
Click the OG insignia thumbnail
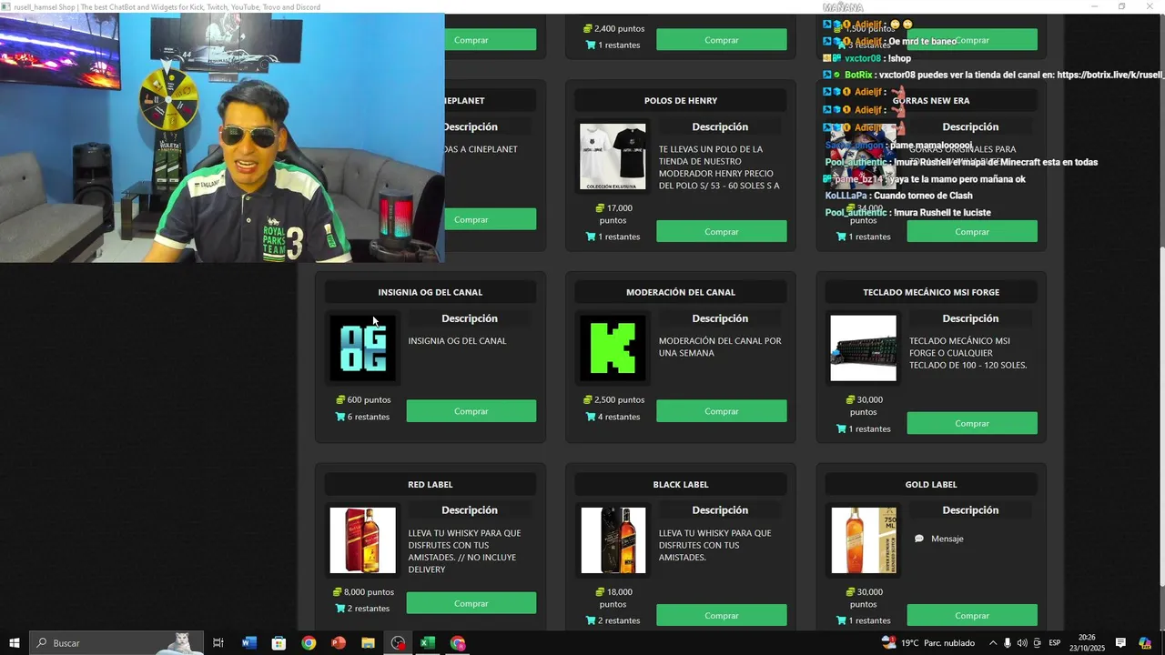[363, 348]
